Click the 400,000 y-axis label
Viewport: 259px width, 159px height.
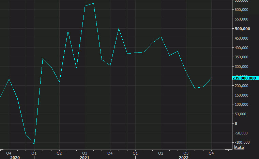(x=241, y=48)
